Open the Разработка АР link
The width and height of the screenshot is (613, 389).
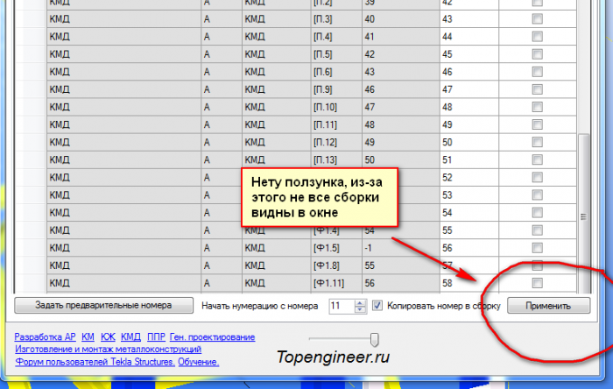coord(45,336)
